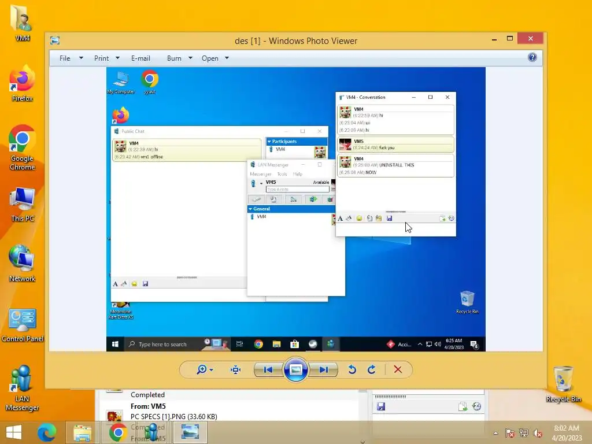Select the This PC desktop icon
The width and height of the screenshot is (592, 444).
(x=23, y=204)
